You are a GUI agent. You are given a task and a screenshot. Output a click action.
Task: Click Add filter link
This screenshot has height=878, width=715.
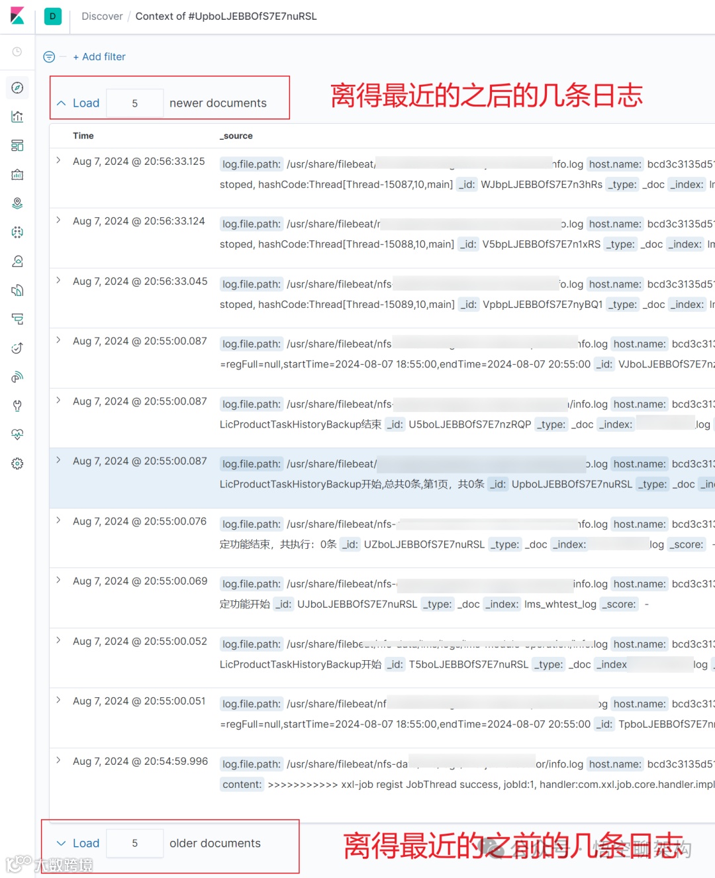pos(99,57)
